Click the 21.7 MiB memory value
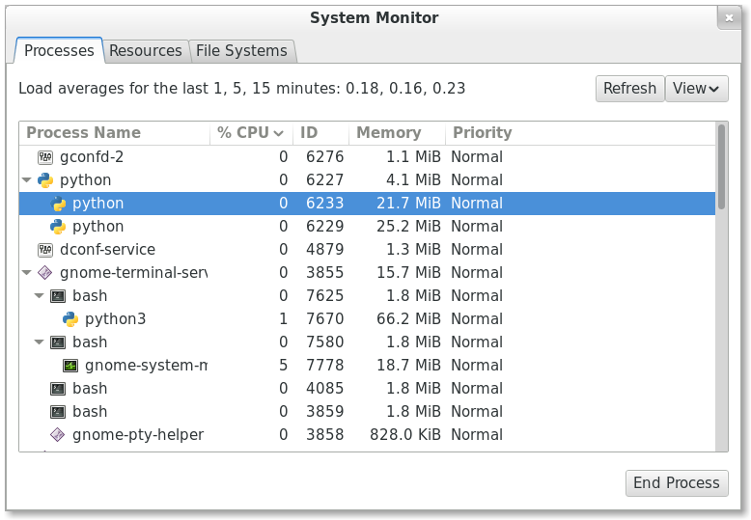The height and width of the screenshot is (520, 751). pos(408,203)
